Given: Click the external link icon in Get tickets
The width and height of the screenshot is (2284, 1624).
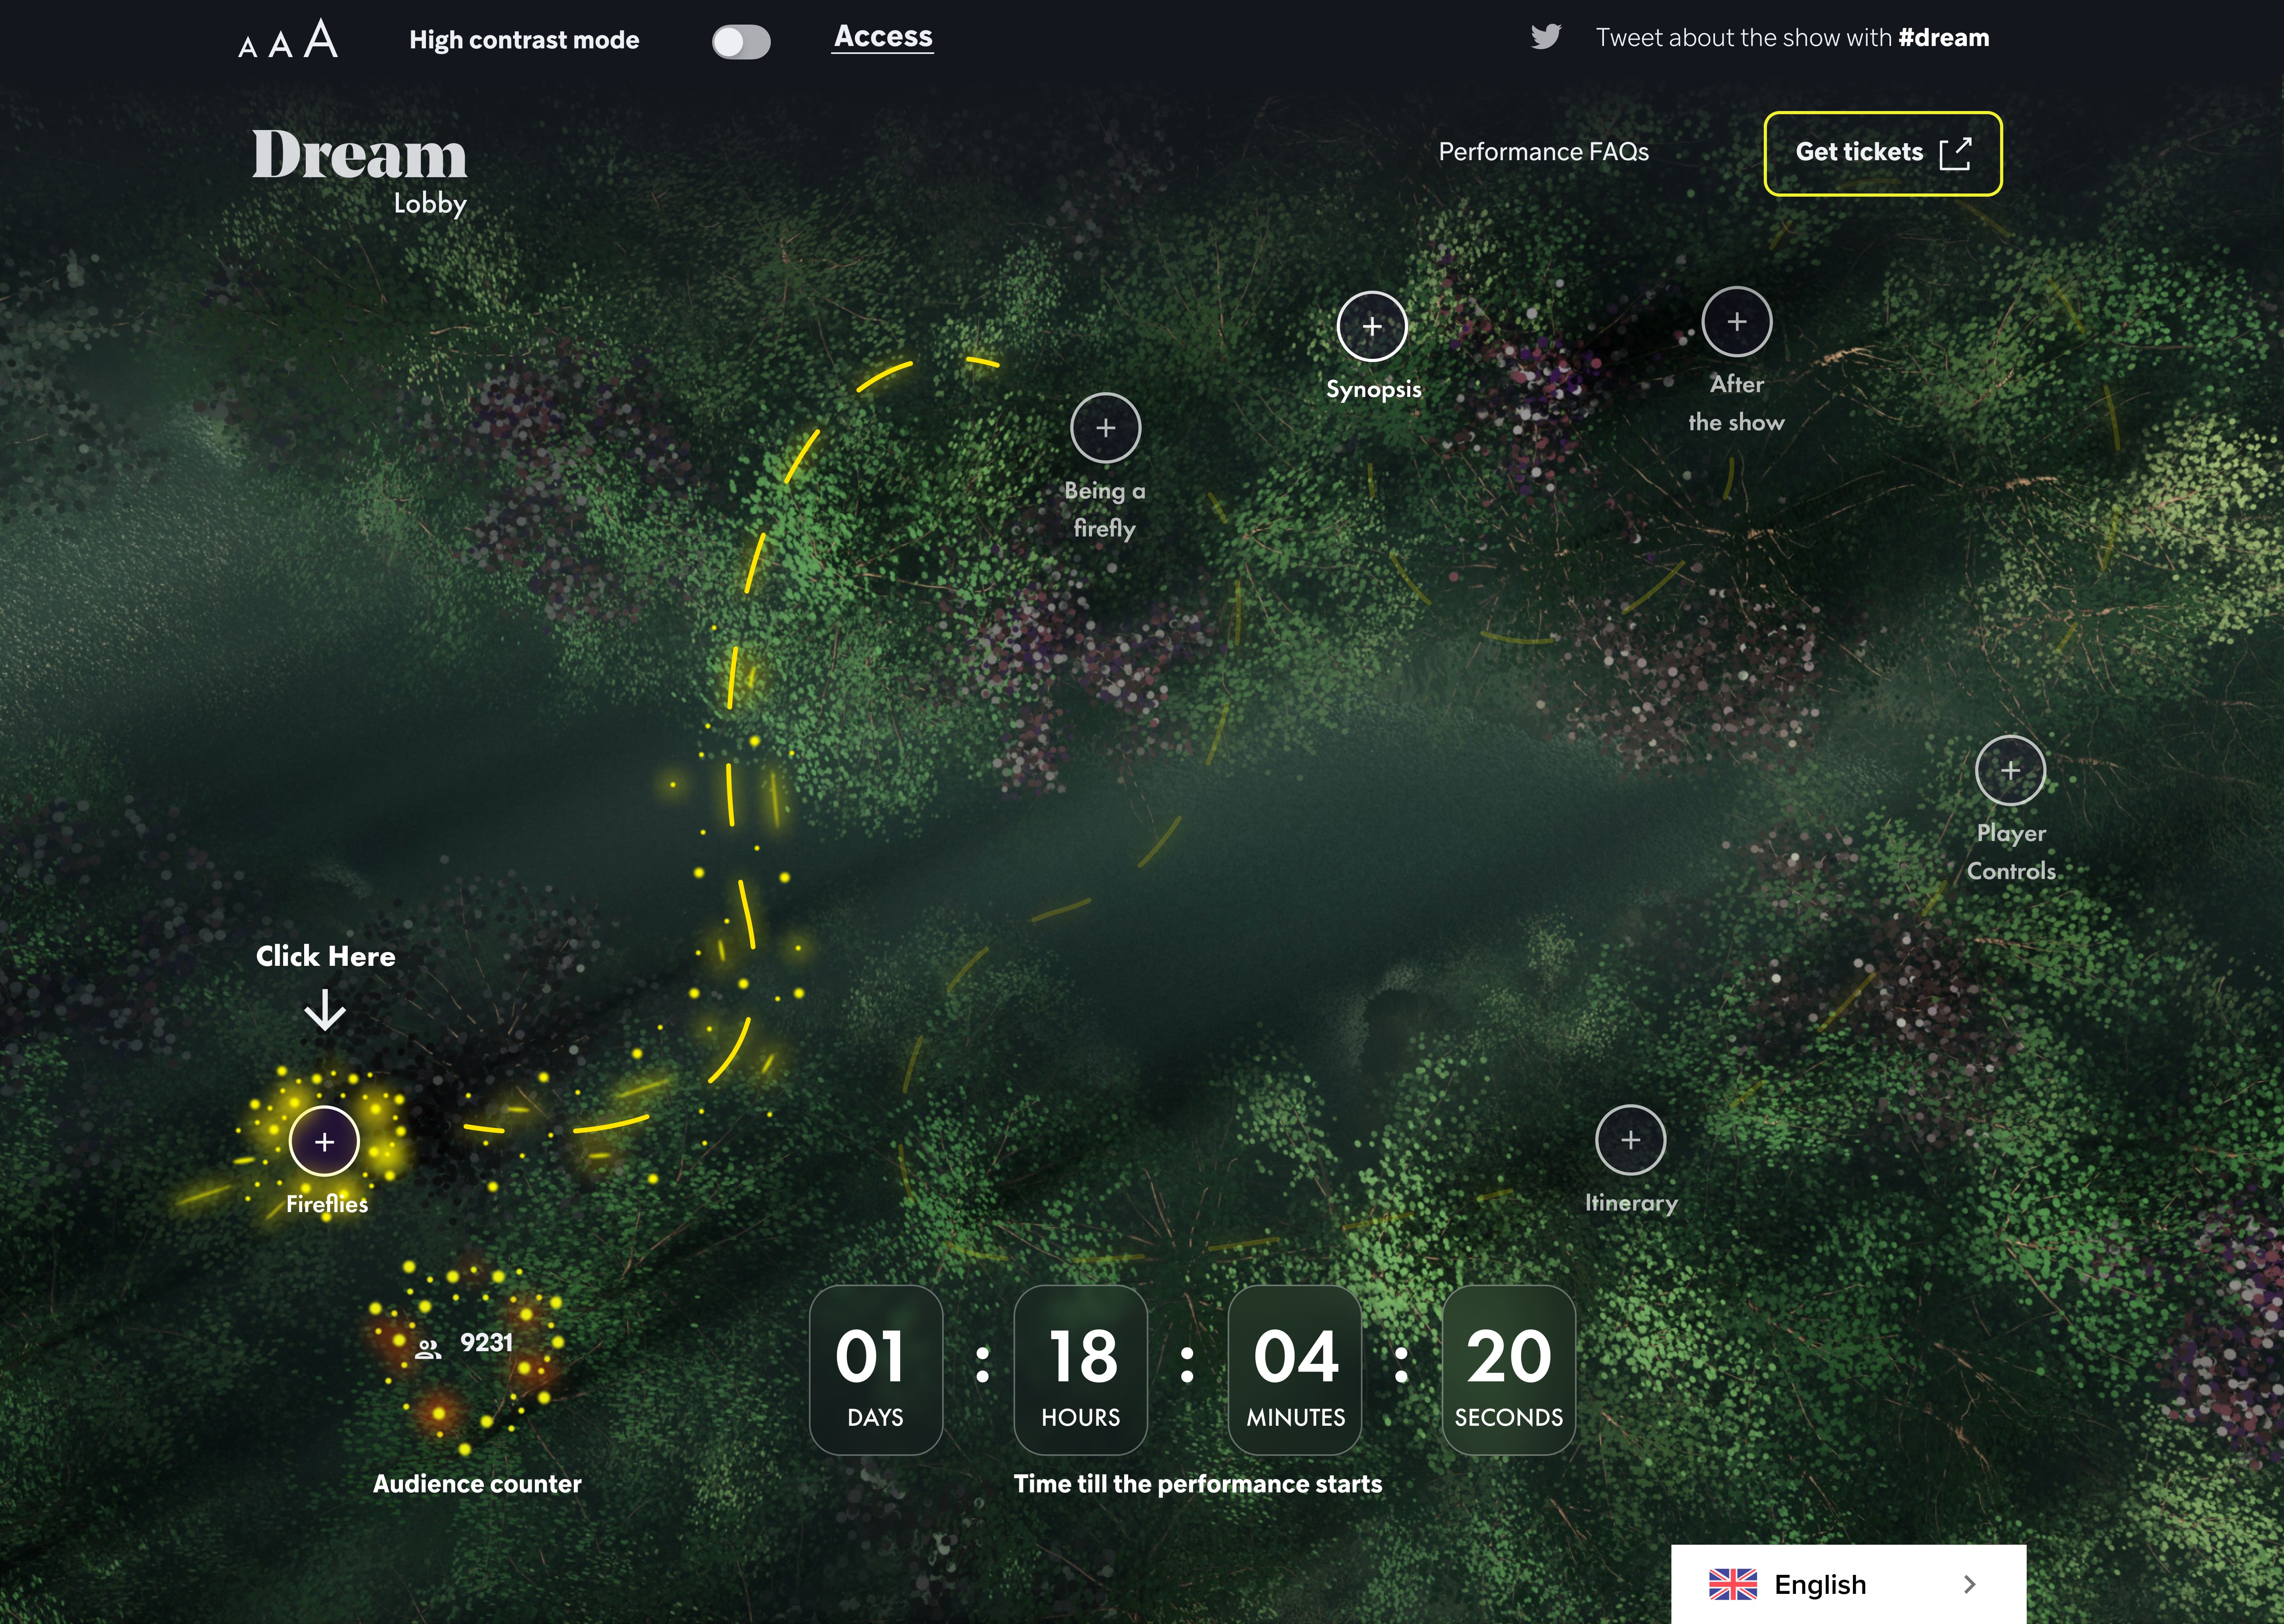Looking at the screenshot, I should (x=1955, y=153).
